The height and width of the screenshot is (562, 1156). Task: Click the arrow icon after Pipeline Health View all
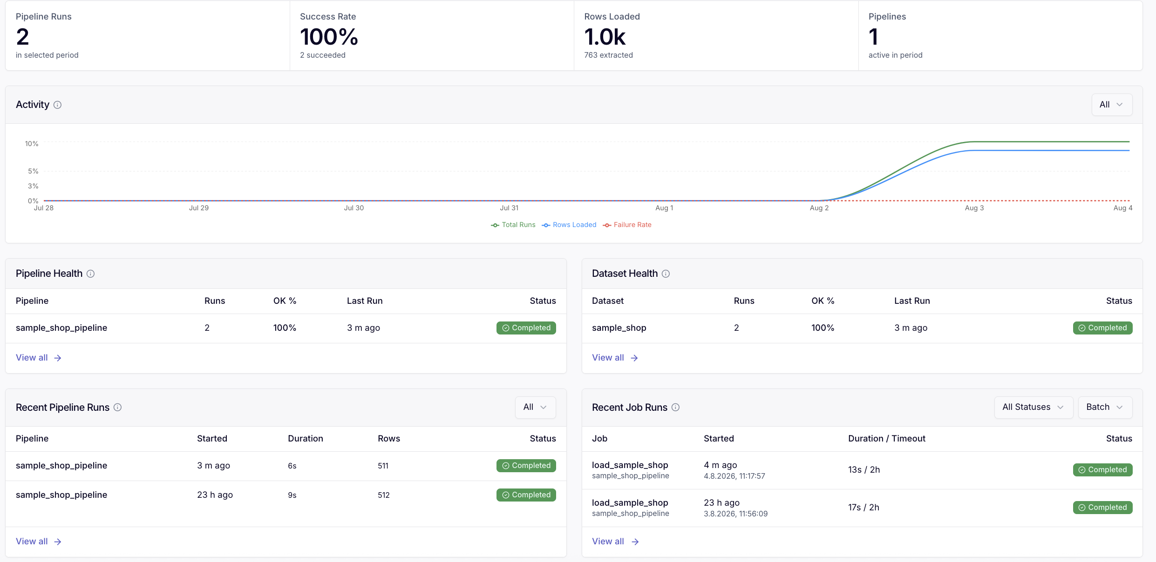click(x=58, y=358)
